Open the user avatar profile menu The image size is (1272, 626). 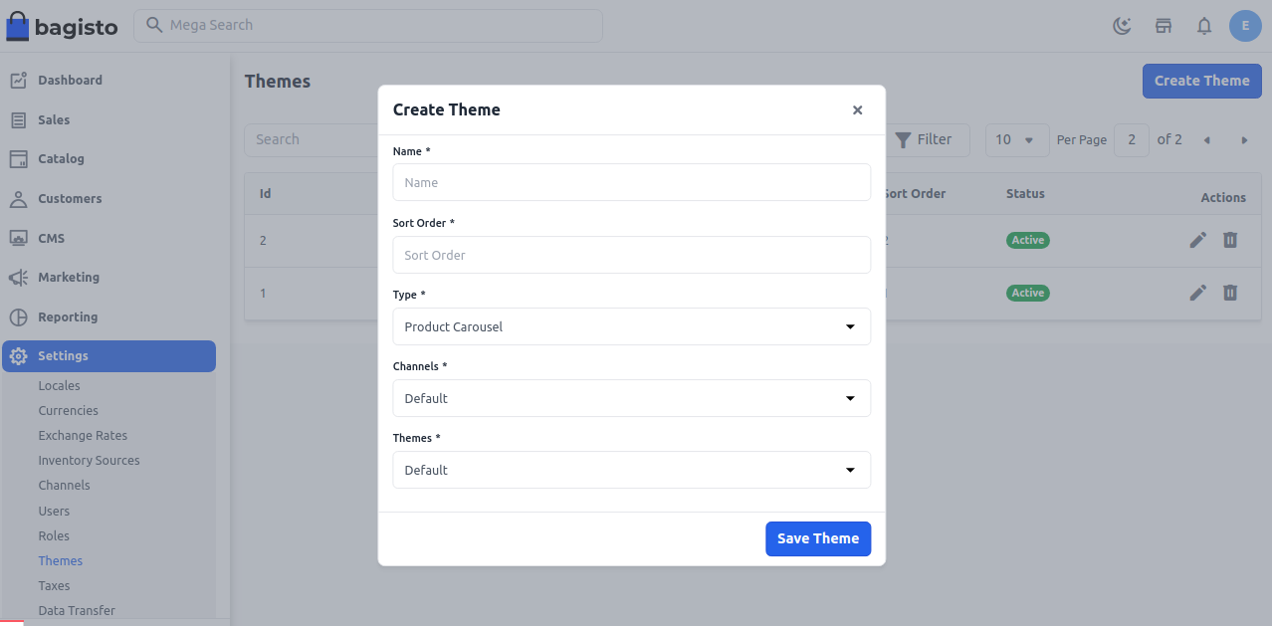(1245, 26)
